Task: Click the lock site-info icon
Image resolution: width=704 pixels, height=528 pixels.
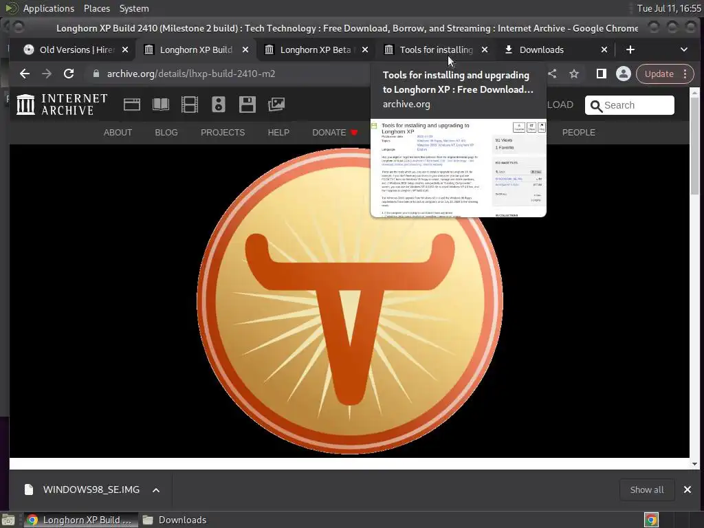Action: [96, 74]
